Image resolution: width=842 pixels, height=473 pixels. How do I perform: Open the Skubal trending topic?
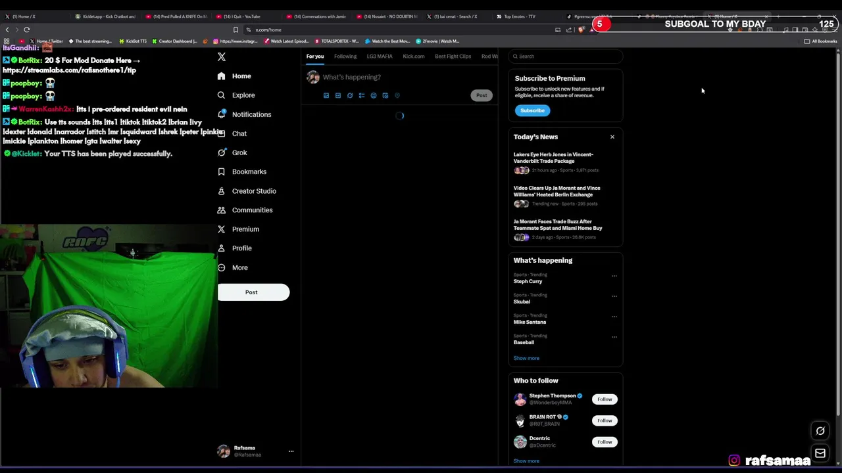(x=522, y=302)
